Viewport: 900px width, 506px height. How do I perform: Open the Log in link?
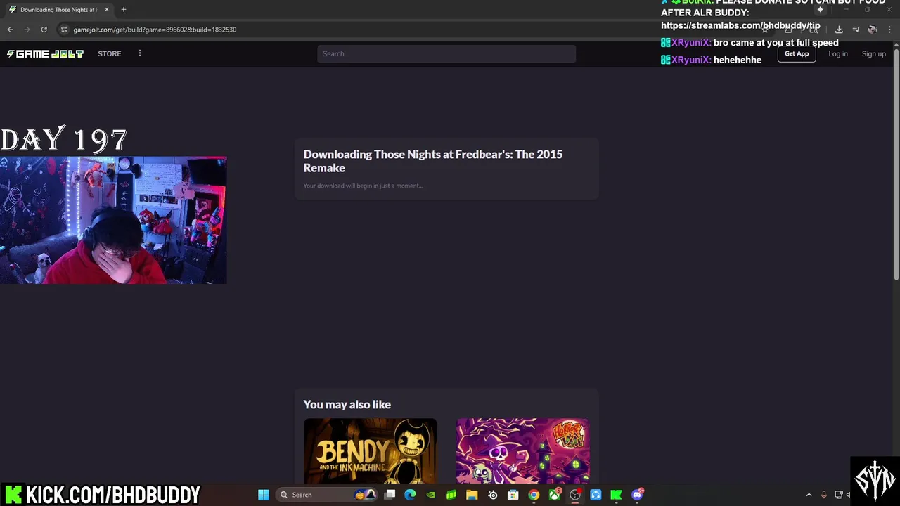tap(837, 53)
